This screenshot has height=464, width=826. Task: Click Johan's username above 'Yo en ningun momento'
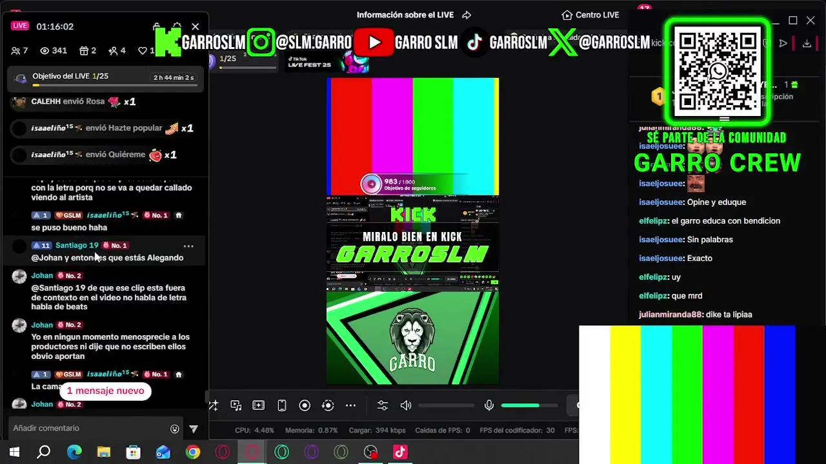coord(42,325)
